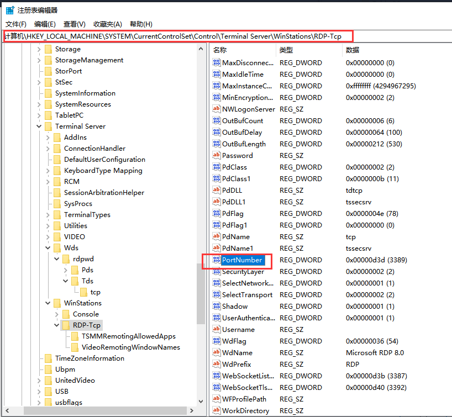This screenshot has height=417, width=452.
Task: Click the DWORD icon of MaxIdleTime
Action: (217, 74)
